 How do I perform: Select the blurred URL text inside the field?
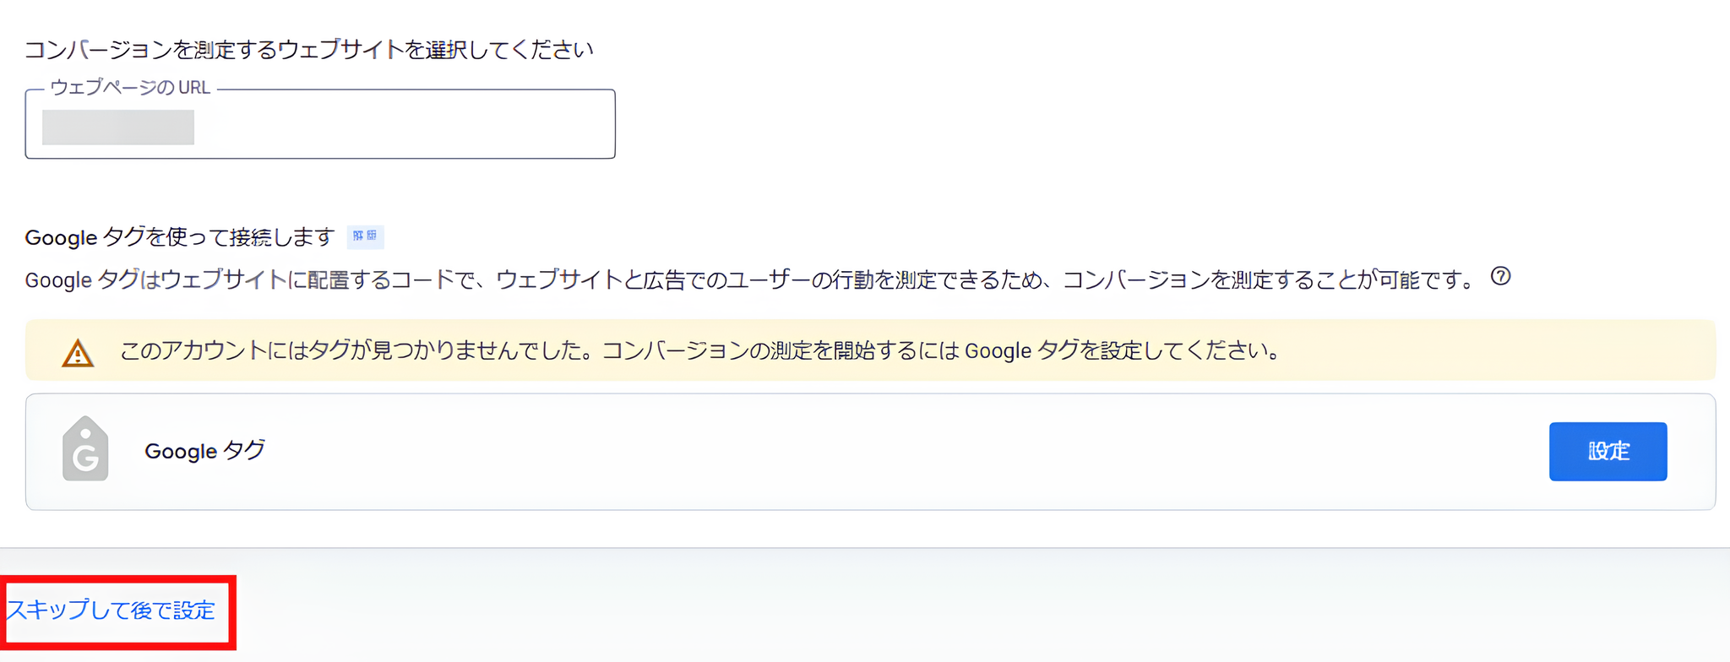point(118,127)
